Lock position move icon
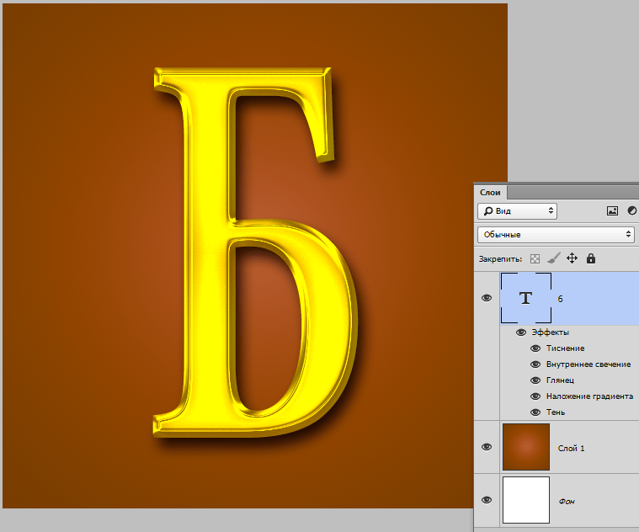 (x=572, y=258)
